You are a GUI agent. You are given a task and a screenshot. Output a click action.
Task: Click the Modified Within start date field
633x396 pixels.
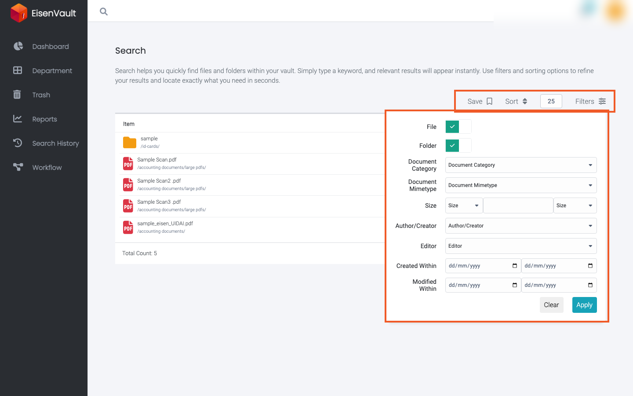483,285
